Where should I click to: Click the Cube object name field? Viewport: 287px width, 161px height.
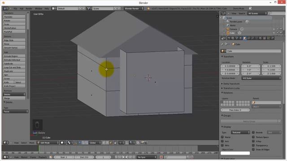[x=253, y=51]
